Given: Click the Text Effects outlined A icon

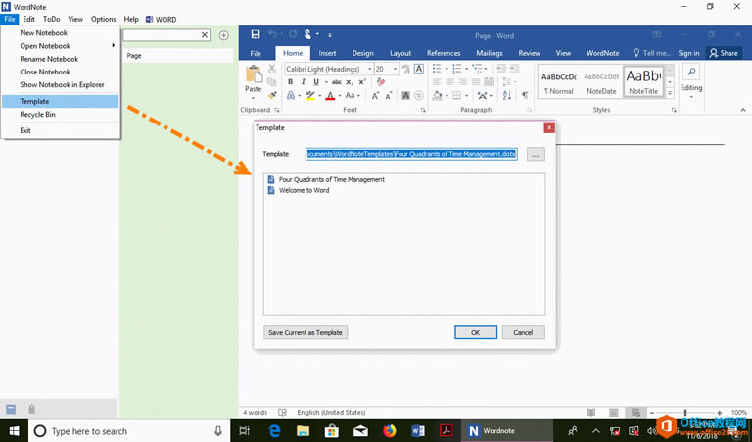Looking at the screenshot, I should 291,95.
